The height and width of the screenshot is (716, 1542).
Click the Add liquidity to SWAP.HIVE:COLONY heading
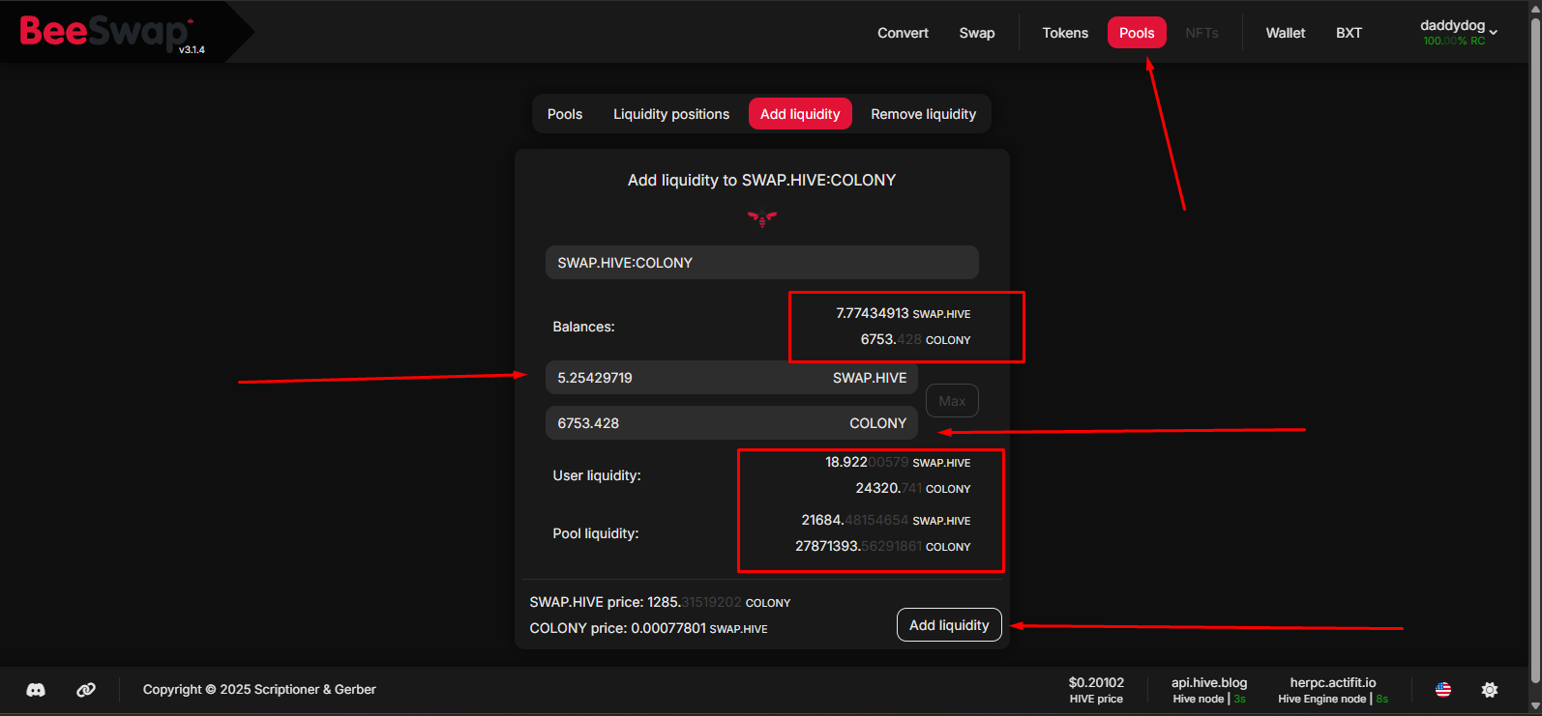[x=762, y=180]
